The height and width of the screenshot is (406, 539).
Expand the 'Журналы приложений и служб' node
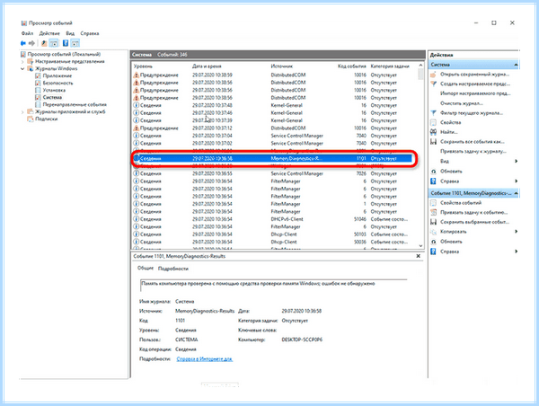pyautogui.click(x=22, y=111)
